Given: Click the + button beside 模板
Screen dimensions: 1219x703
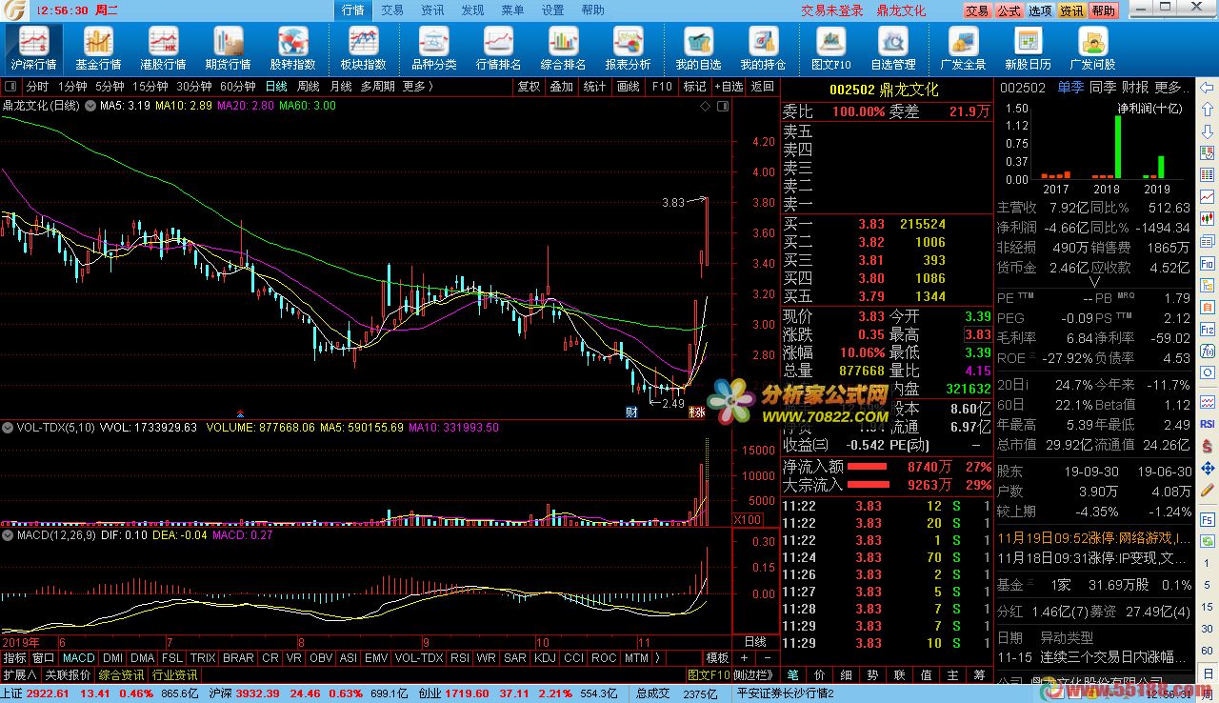Looking at the screenshot, I should point(744,658).
